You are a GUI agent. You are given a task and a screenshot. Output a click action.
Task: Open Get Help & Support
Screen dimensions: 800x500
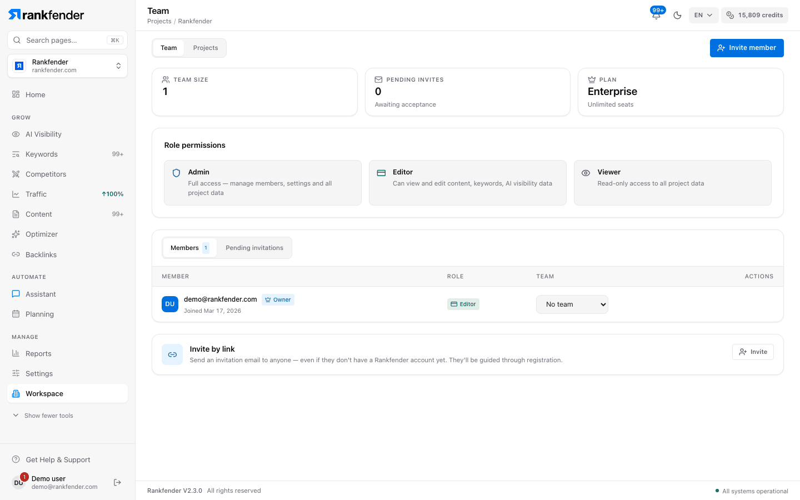tap(51, 459)
